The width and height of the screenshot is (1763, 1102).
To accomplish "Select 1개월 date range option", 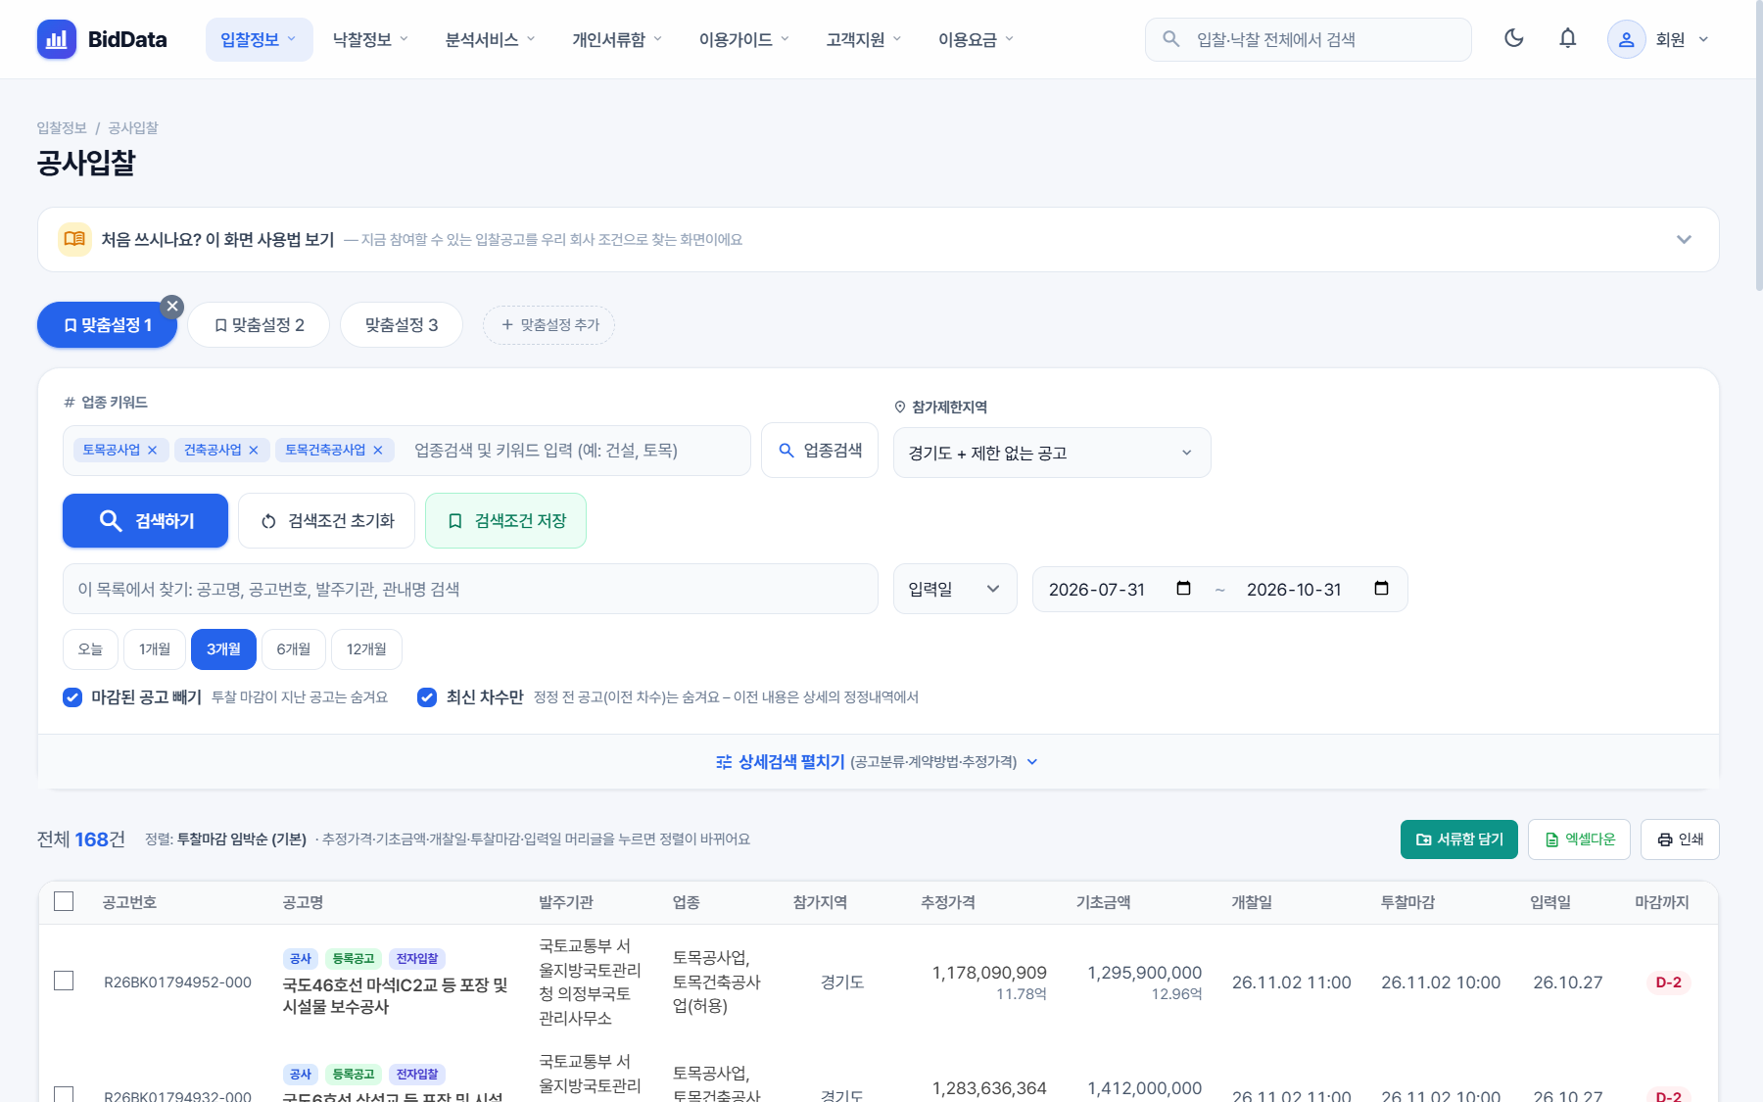I will tap(155, 649).
